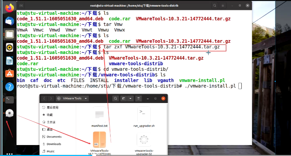
Task: Click the vgauth directory name in the listing
Action: click(x=165, y=80)
